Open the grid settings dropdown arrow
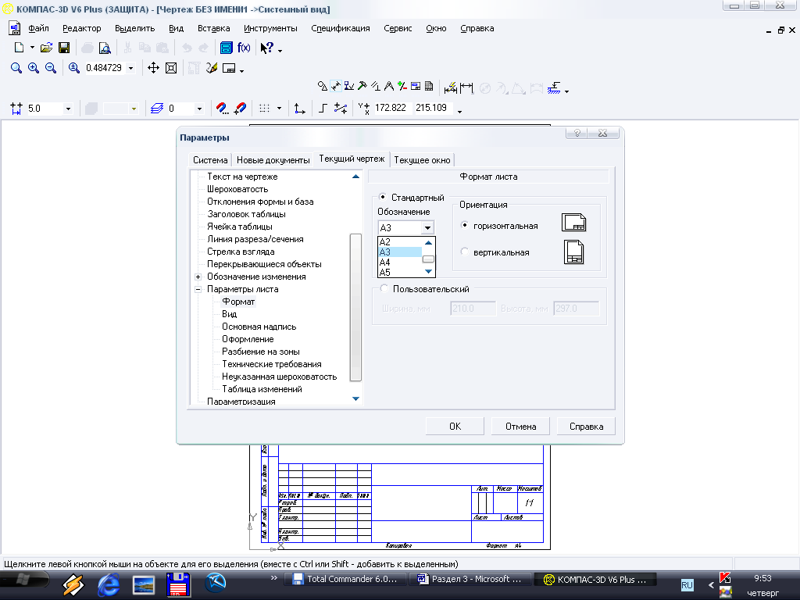The image size is (800, 600). 279,108
